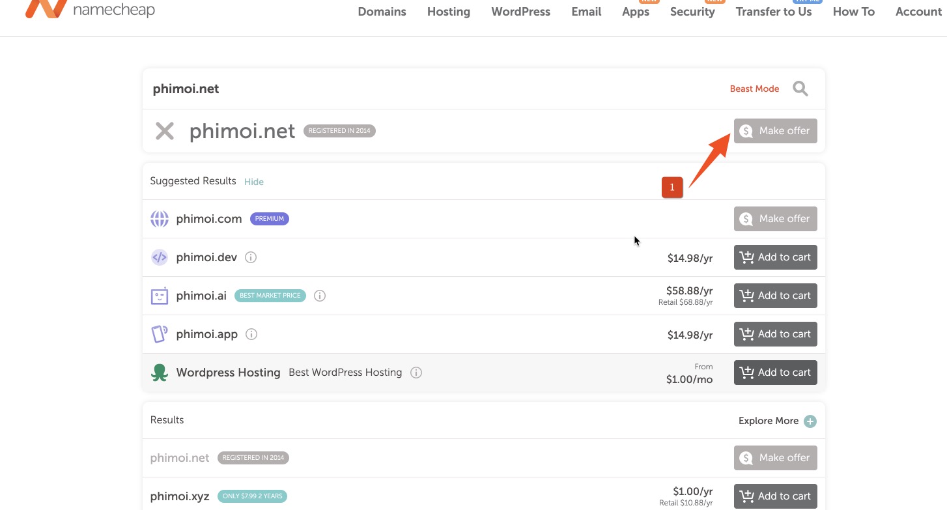The image size is (947, 510).
Task: Open the Hosting menu
Action: click(448, 12)
